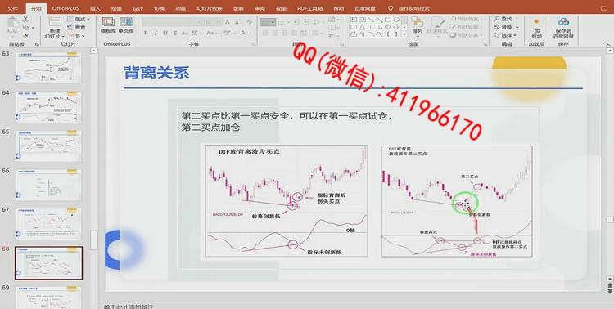This screenshot has height=309, width=614.
Task: Switch to the Insert (插入) tab
Action: (95, 8)
